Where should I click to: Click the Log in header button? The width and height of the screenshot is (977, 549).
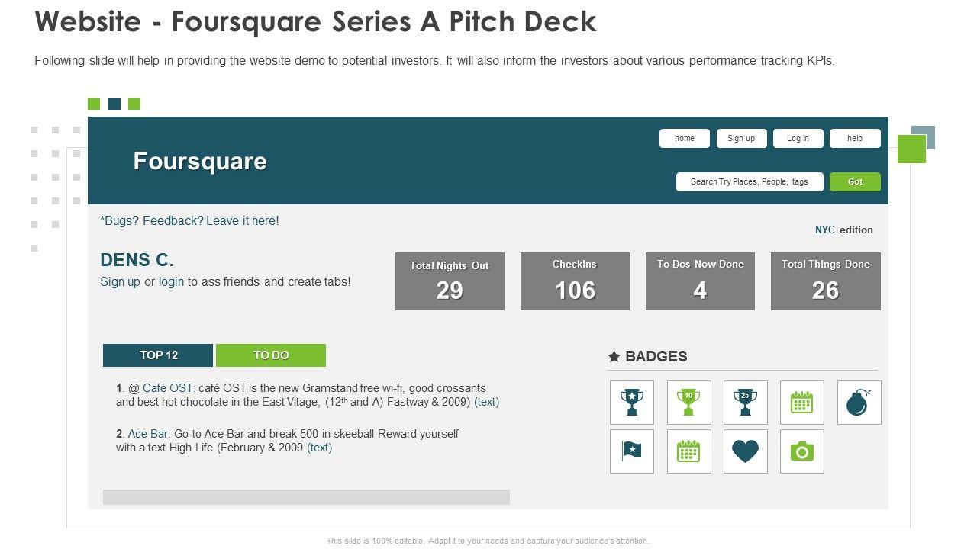point(798,138)
